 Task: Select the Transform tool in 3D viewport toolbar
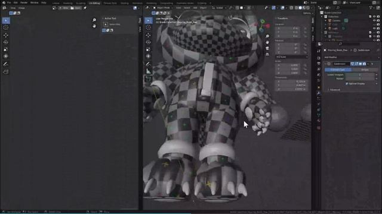(148, 56)
